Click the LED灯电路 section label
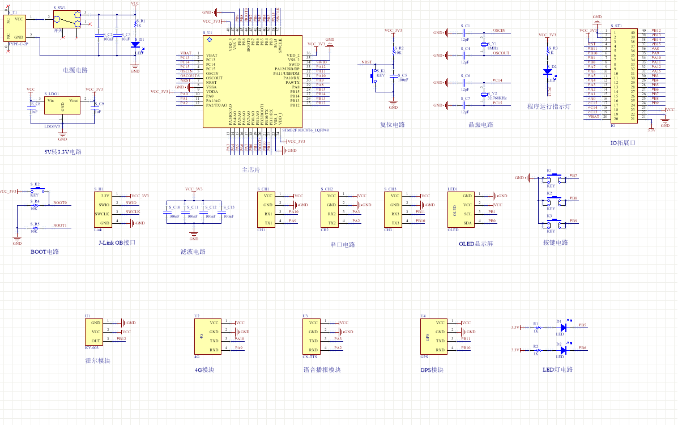The height and width of the screenshot is (425, 678). point(558,369)
